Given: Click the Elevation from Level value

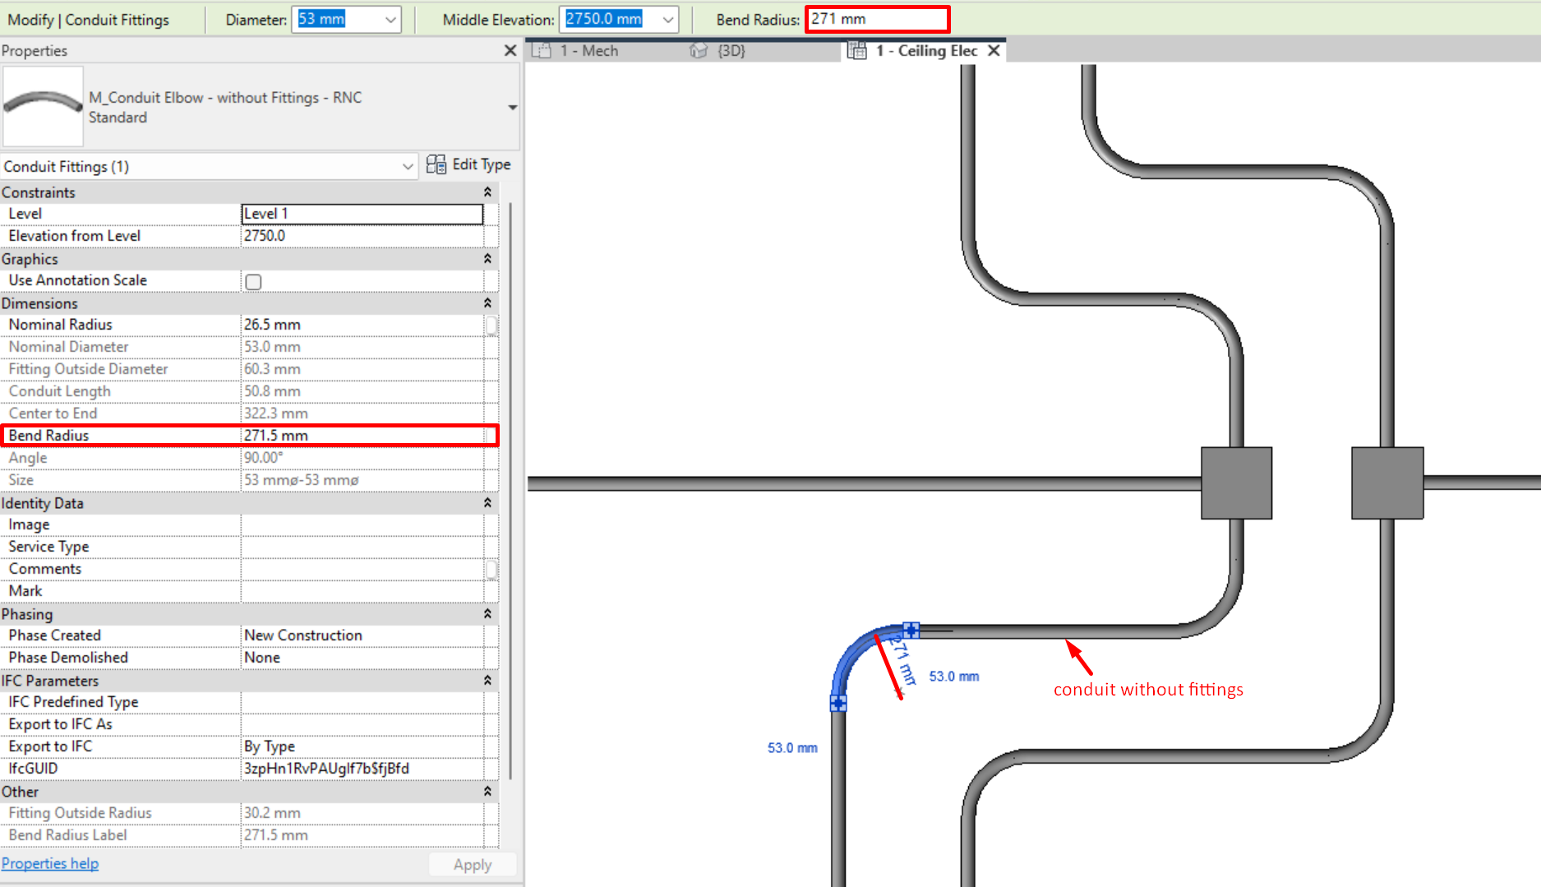Looking at the screenshot, I should pyautogui.click(x=362, y=236).
